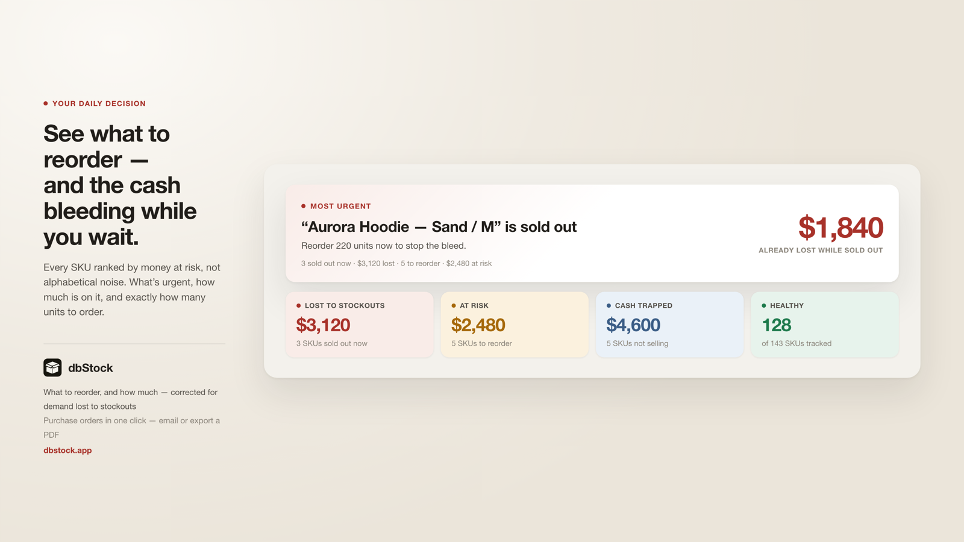
Task: Click the green dot beside Healthy
Action: [x=764, y=305]
